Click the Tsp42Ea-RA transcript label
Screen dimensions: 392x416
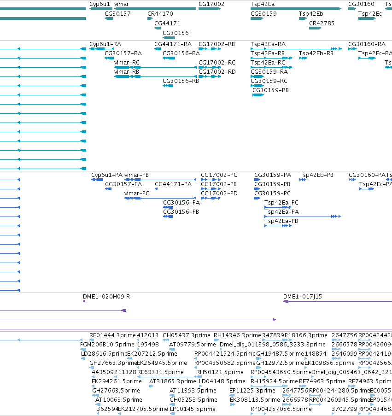pyautogui.click(x=268, y=44)
